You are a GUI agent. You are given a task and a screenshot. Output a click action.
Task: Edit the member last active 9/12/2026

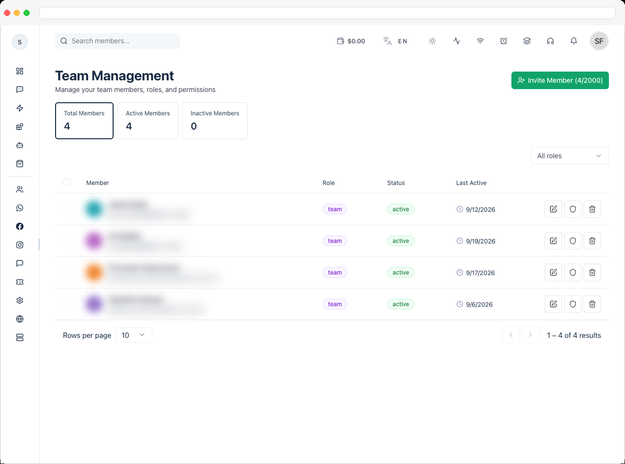[x=553, y=209]
